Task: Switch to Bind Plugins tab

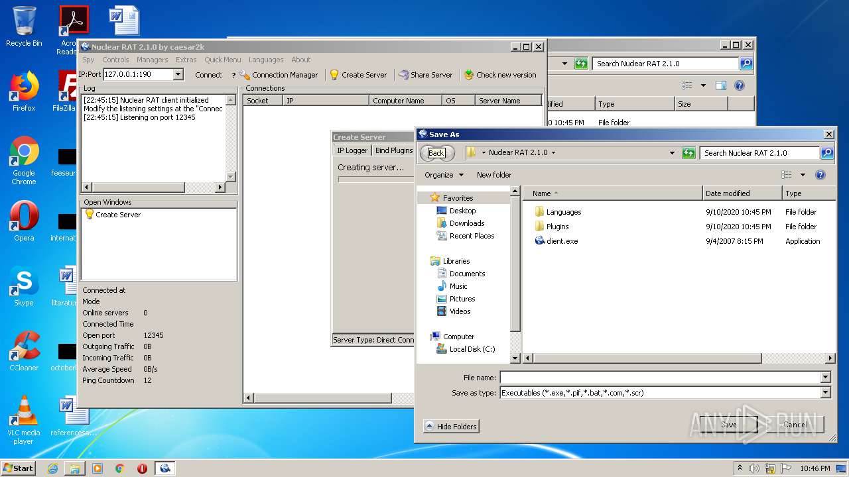Action: [394, 150]
